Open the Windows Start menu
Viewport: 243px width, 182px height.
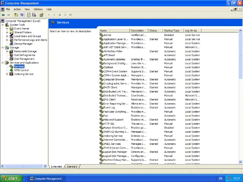11,179
